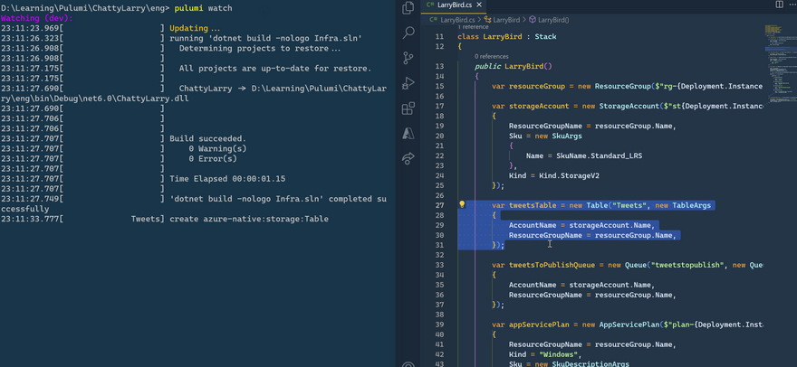The image size is (797, 367).
Task: Click the "tweetstopublish" string on line 33
Action: (687, 265)
